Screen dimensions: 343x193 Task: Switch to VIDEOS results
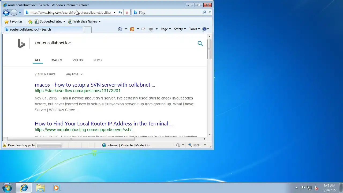(x=78, y=60)
